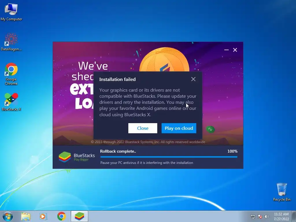This screenshot has height=222, width=296.
Task: Select the Google Chrome desktop shortcut
Action: click(11, 74)
